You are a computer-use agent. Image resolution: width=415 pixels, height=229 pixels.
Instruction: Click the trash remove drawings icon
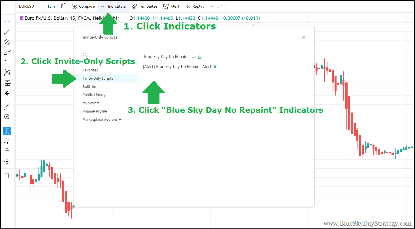[7, 175]
